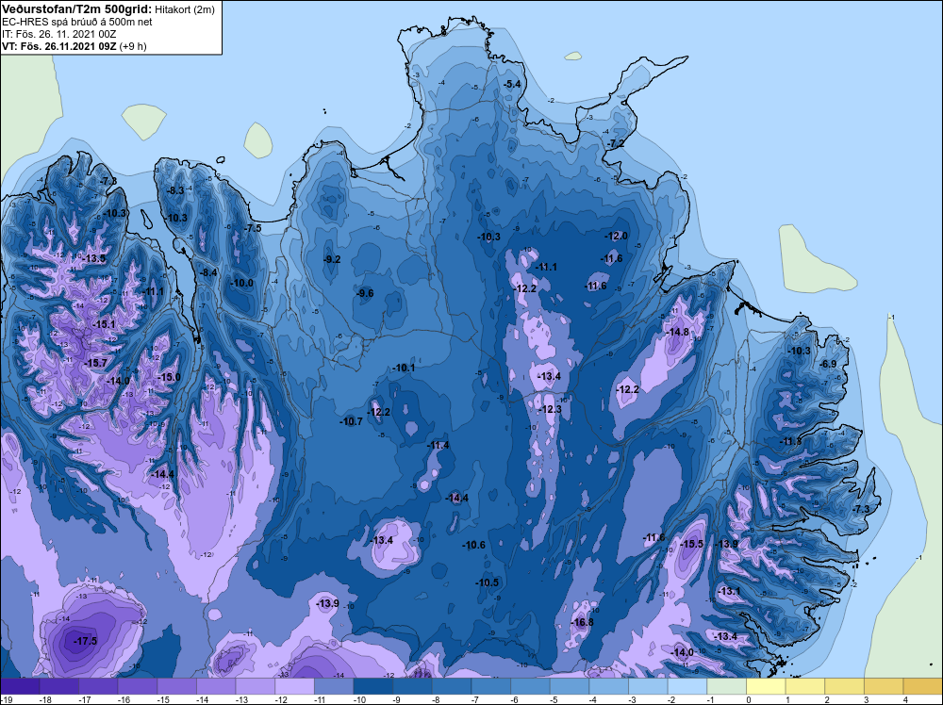Click the -12.3 temperature label
Image resolution: width=943 pixels, height=705 pixels.
(549, 409)
